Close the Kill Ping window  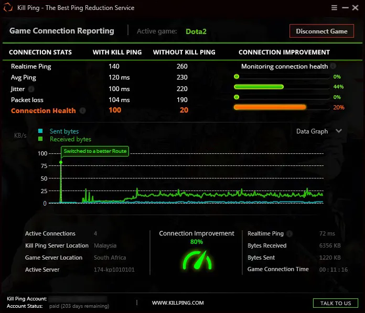click(x=355, y=8)
